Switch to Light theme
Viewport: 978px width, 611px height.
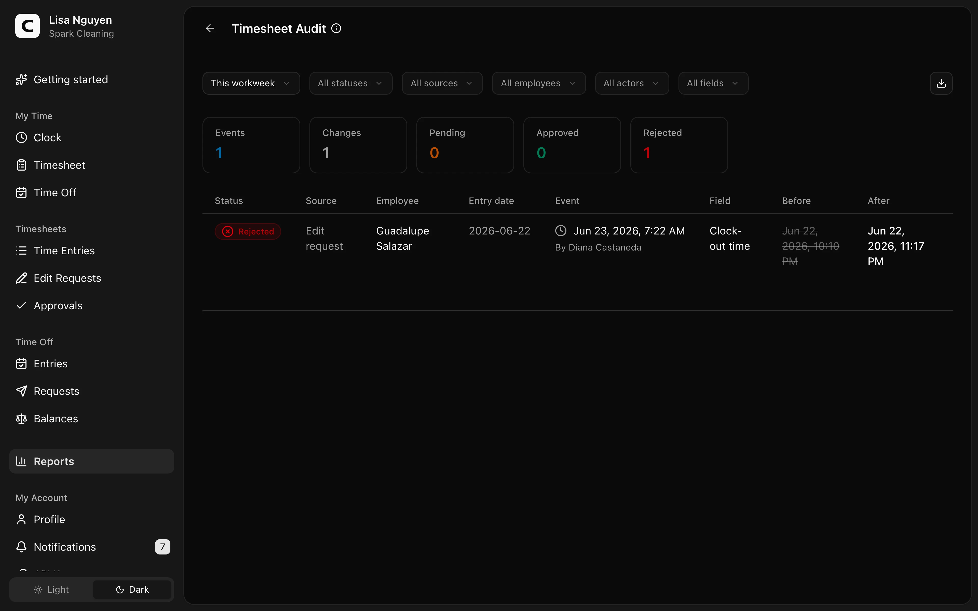(x=51, y=590)
